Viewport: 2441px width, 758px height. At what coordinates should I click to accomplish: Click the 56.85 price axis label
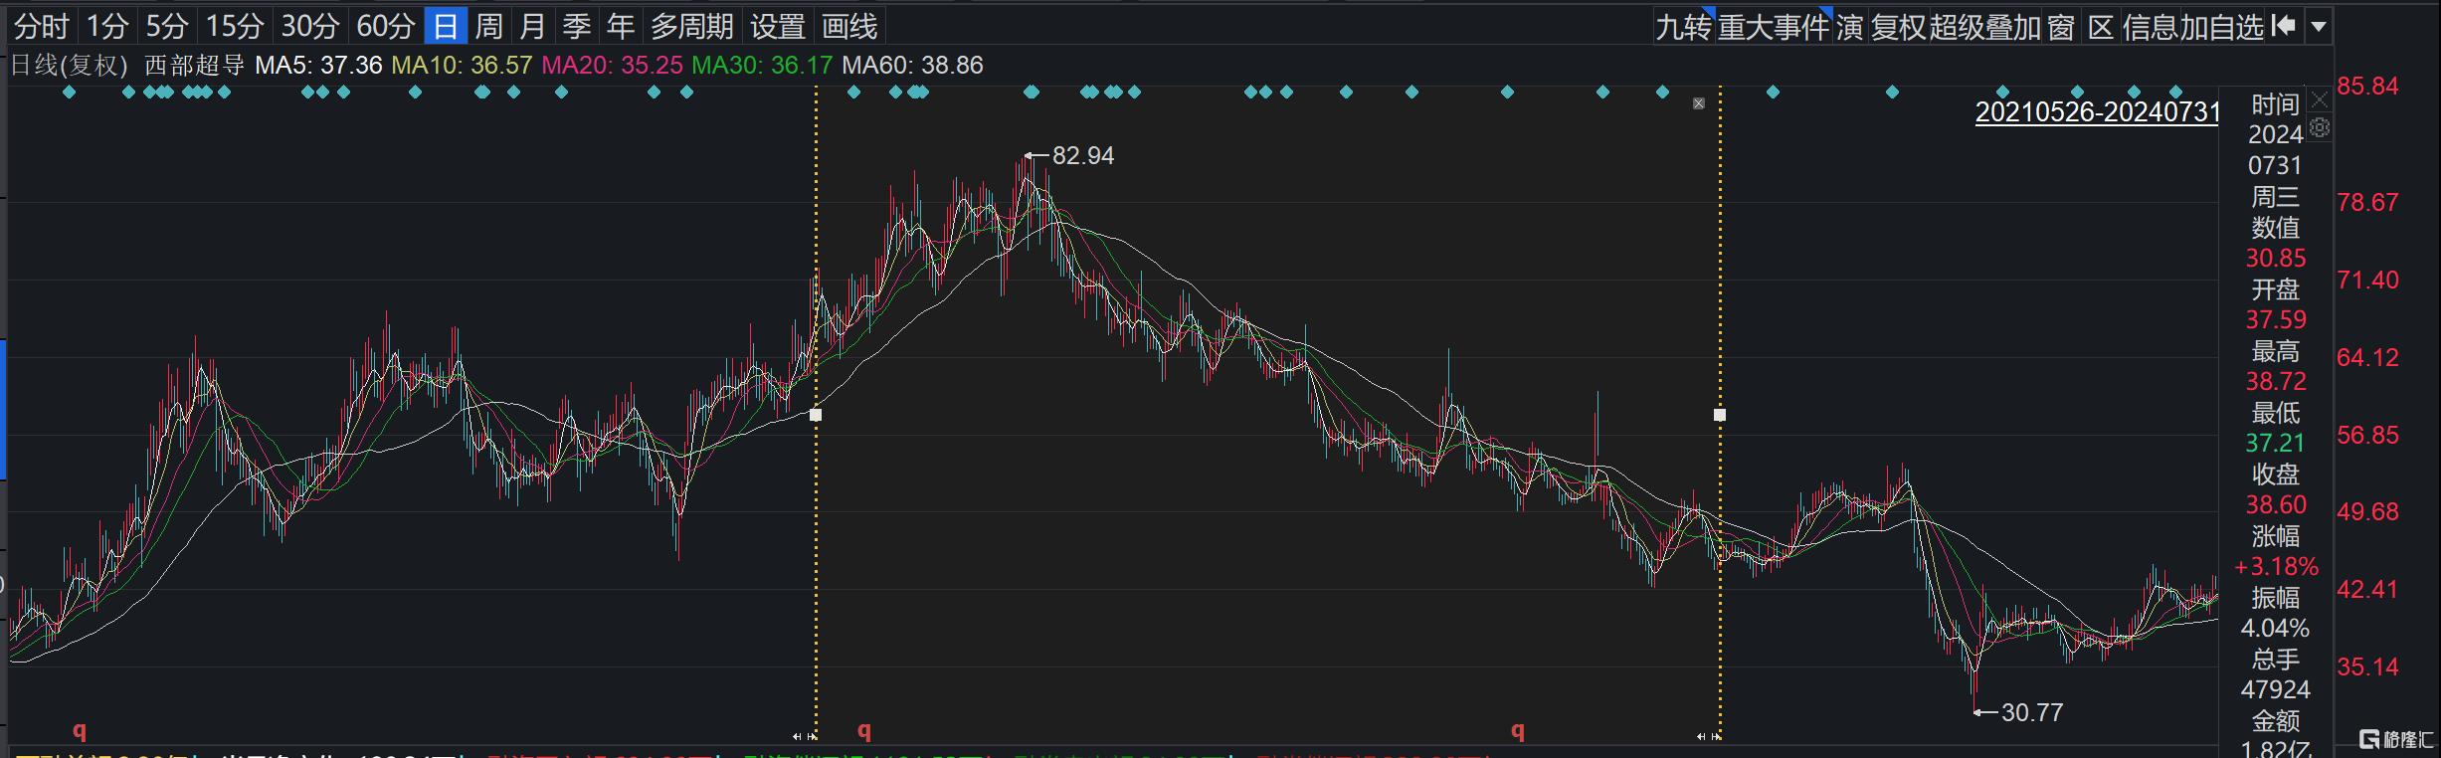point(2367,435)
